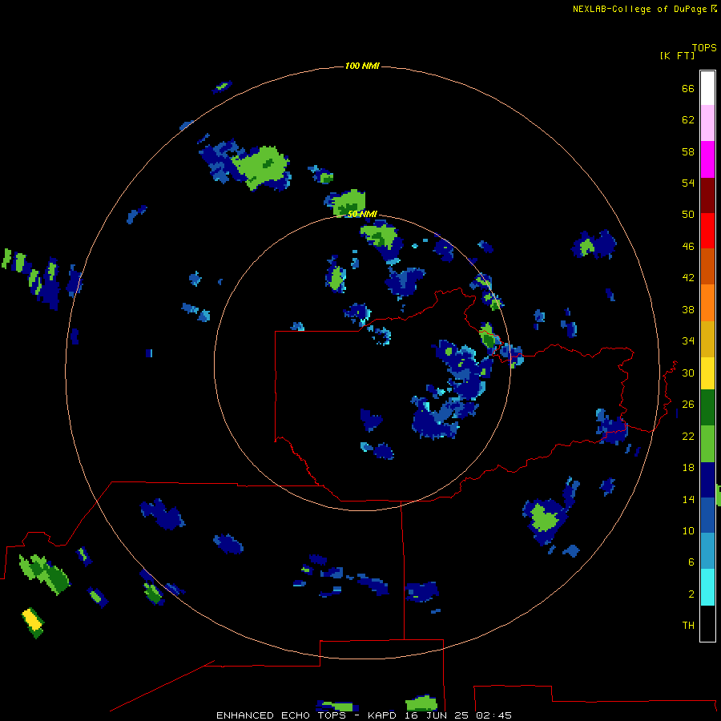The width and height of the screenshot is (721, 721).
Task: Click the '46' legend value
Action: tap(688, 247)
